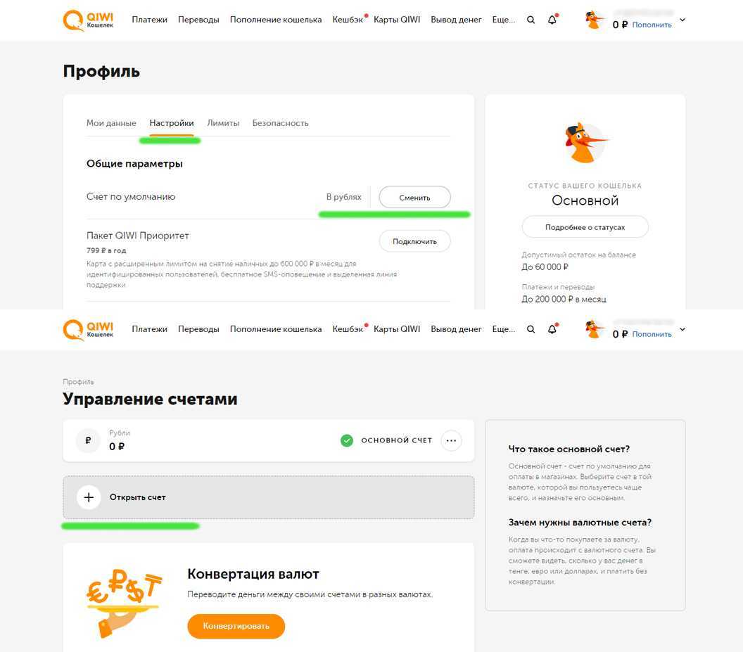Click Подключить for QIWI Приоритет package
This screenshot has width=743, height=652.
coord(414,241)
